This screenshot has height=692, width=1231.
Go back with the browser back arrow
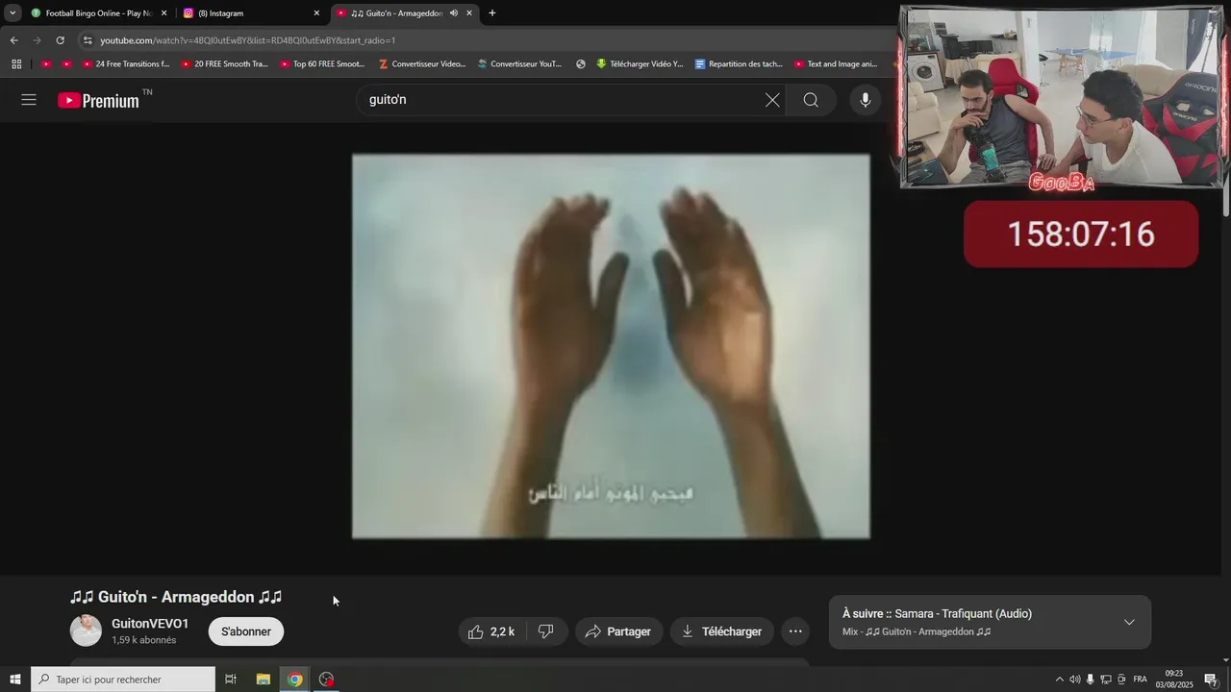pos(14,40)
